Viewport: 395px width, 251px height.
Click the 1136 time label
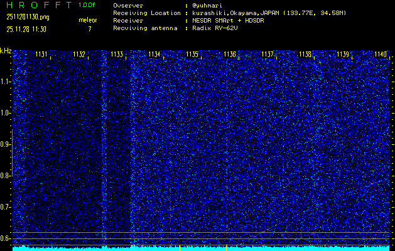230,55
